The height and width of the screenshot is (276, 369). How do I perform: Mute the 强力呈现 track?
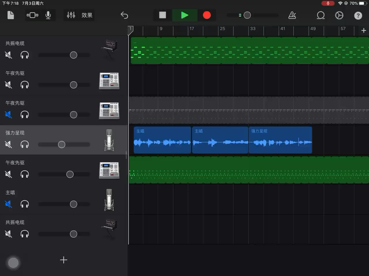pos(8,145)
